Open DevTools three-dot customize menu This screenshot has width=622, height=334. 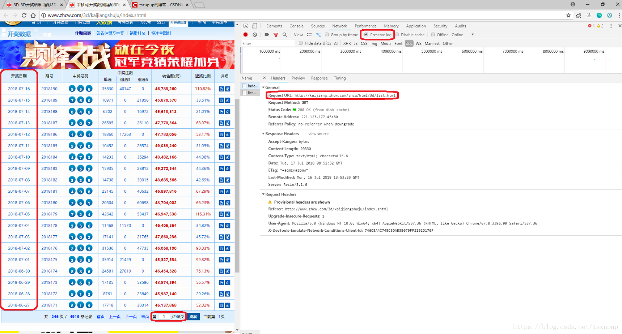pos(611,26)
